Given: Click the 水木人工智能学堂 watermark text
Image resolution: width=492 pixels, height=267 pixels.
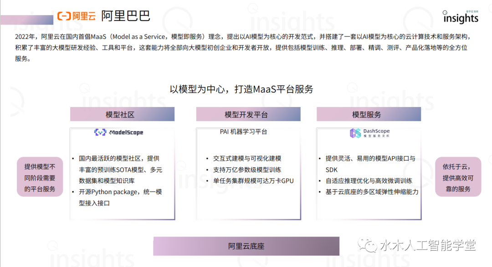Looking at the screenshot, I should [x=428, y=246].
